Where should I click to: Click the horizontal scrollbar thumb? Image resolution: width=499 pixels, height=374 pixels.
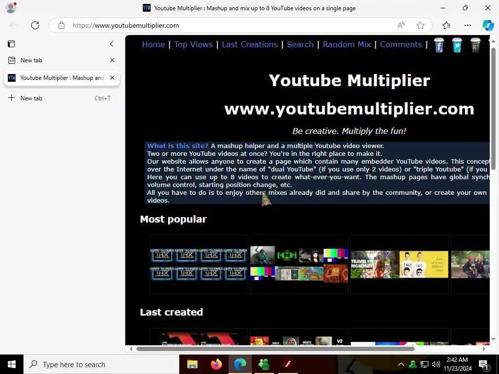[275, 349]
